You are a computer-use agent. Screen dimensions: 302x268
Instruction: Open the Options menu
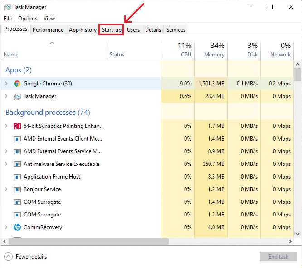click(28, 19)
